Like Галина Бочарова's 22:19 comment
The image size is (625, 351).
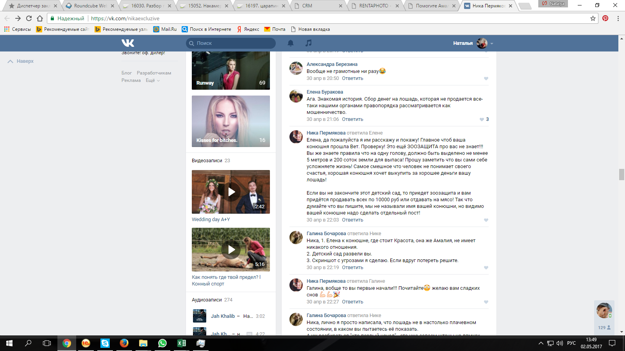point(486,268)
